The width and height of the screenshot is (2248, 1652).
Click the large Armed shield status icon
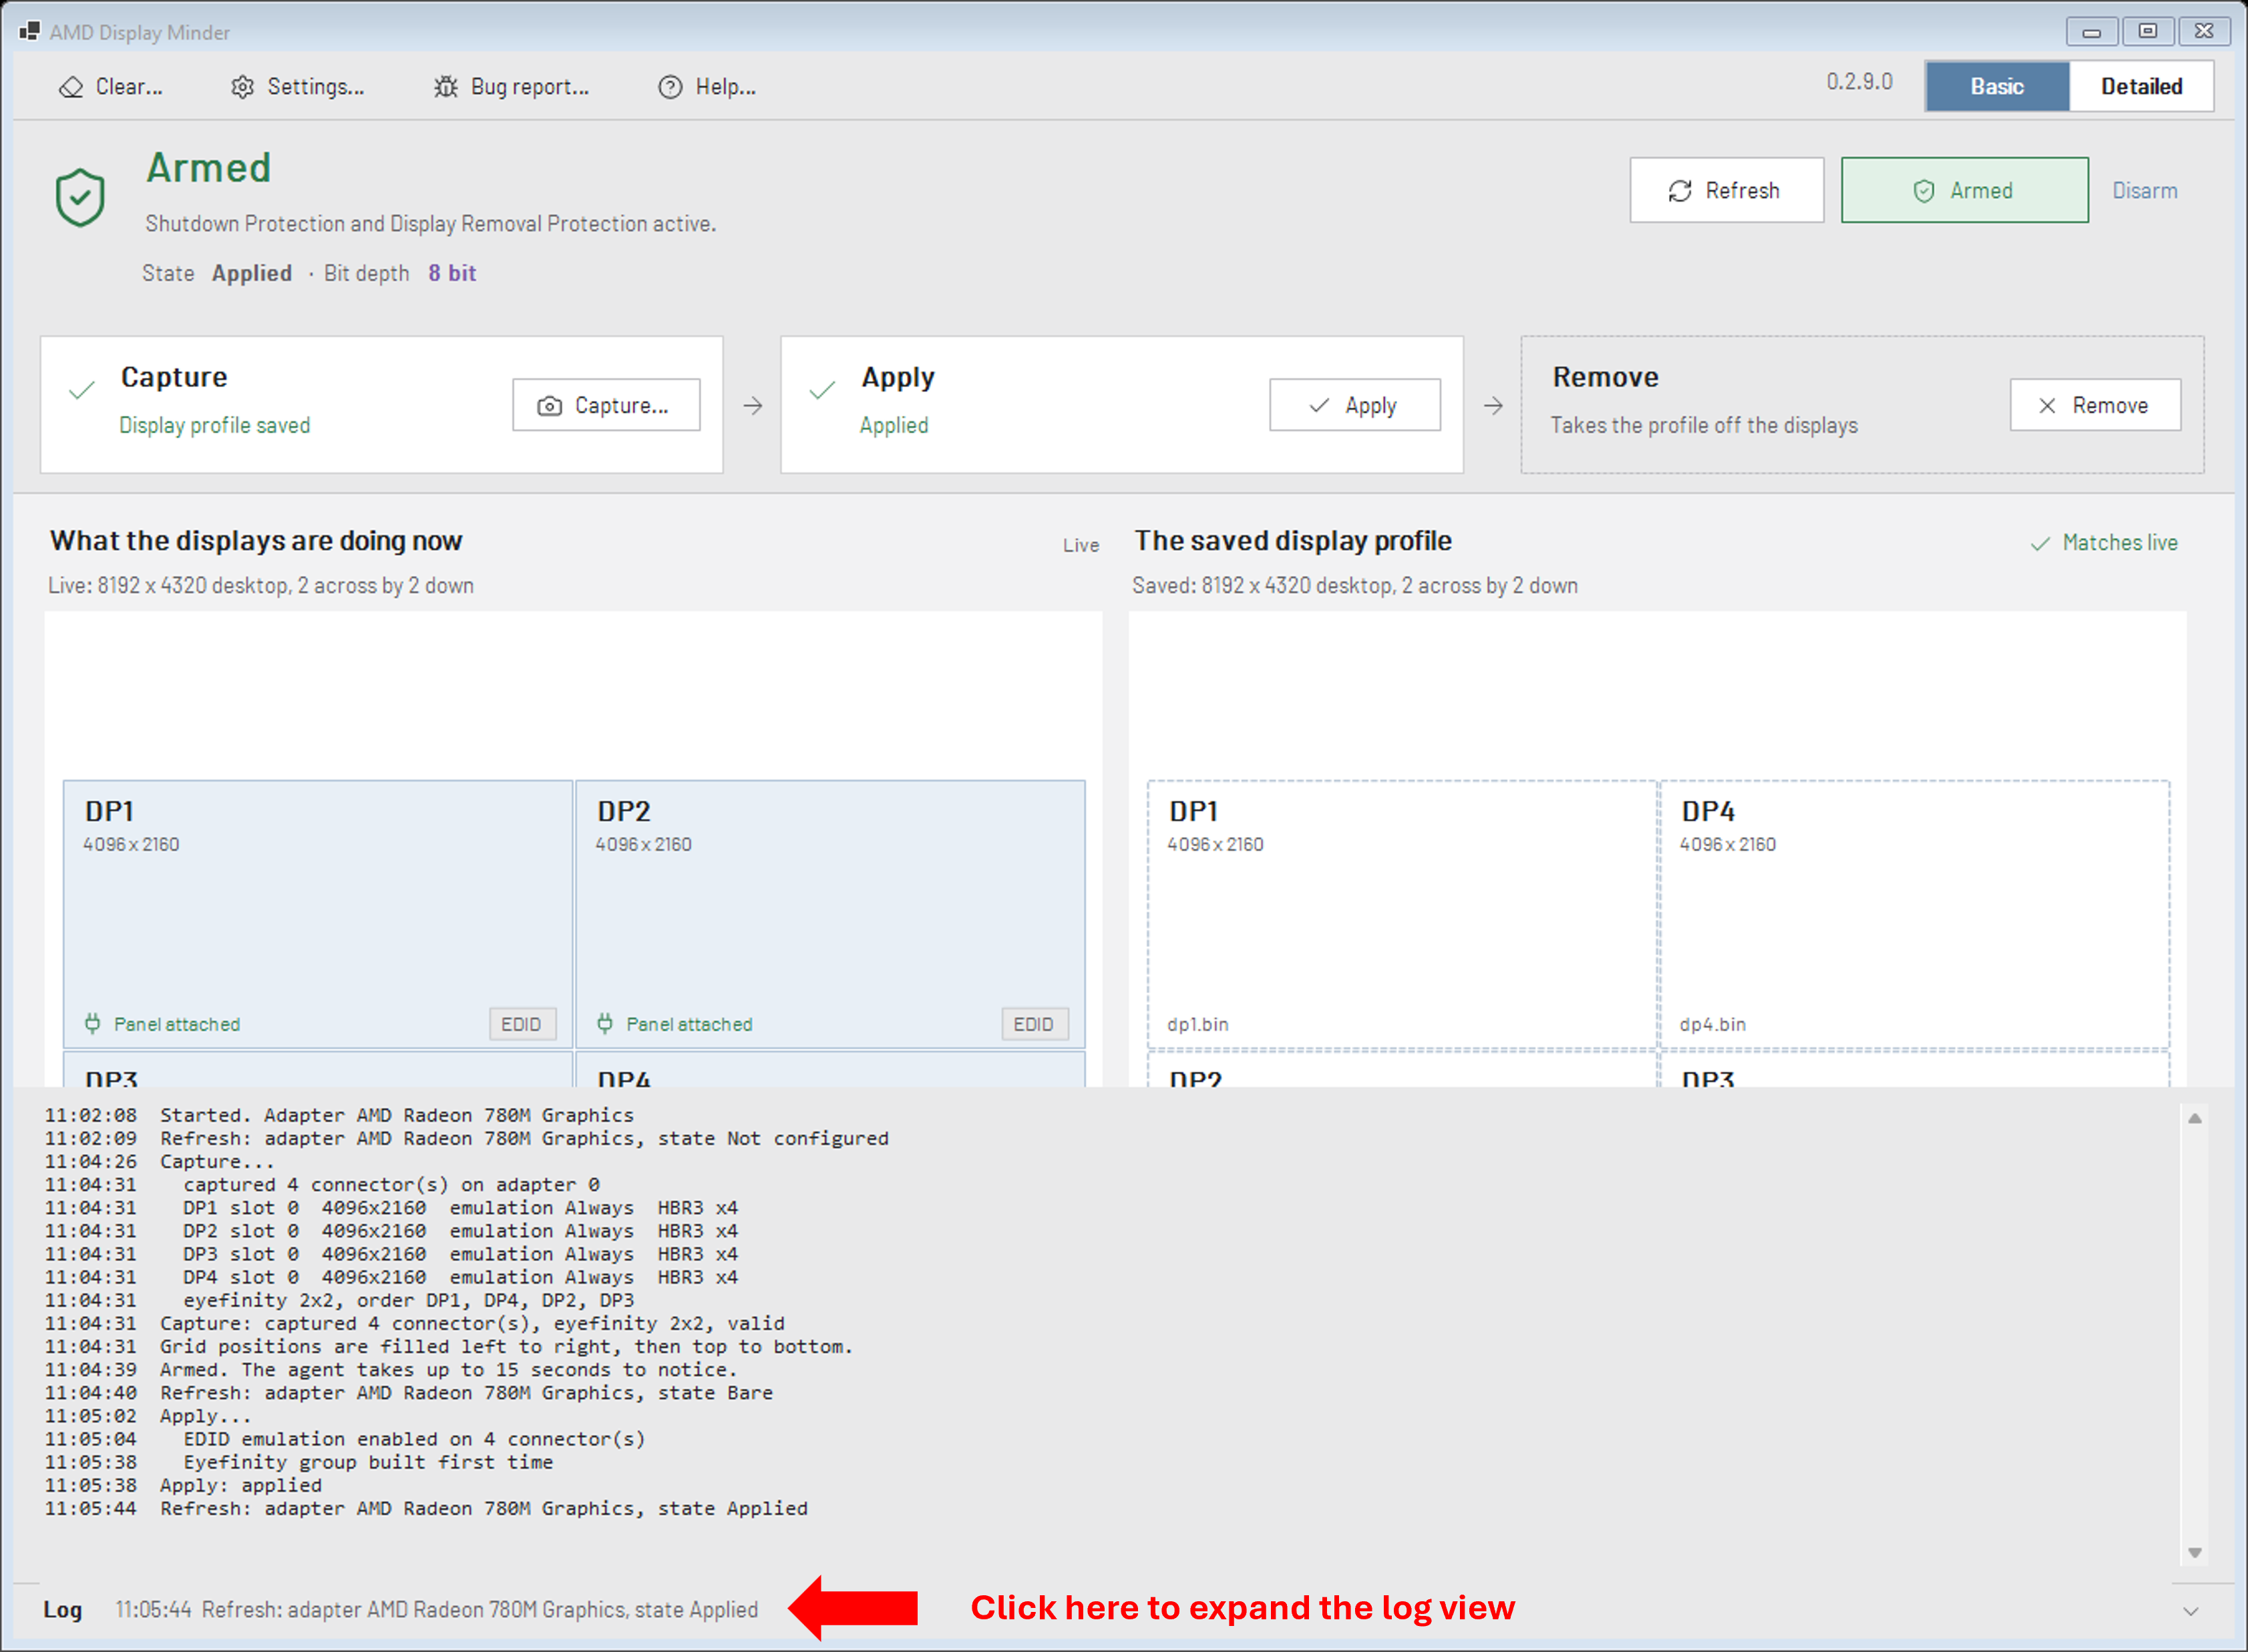[x=80, y=197]
